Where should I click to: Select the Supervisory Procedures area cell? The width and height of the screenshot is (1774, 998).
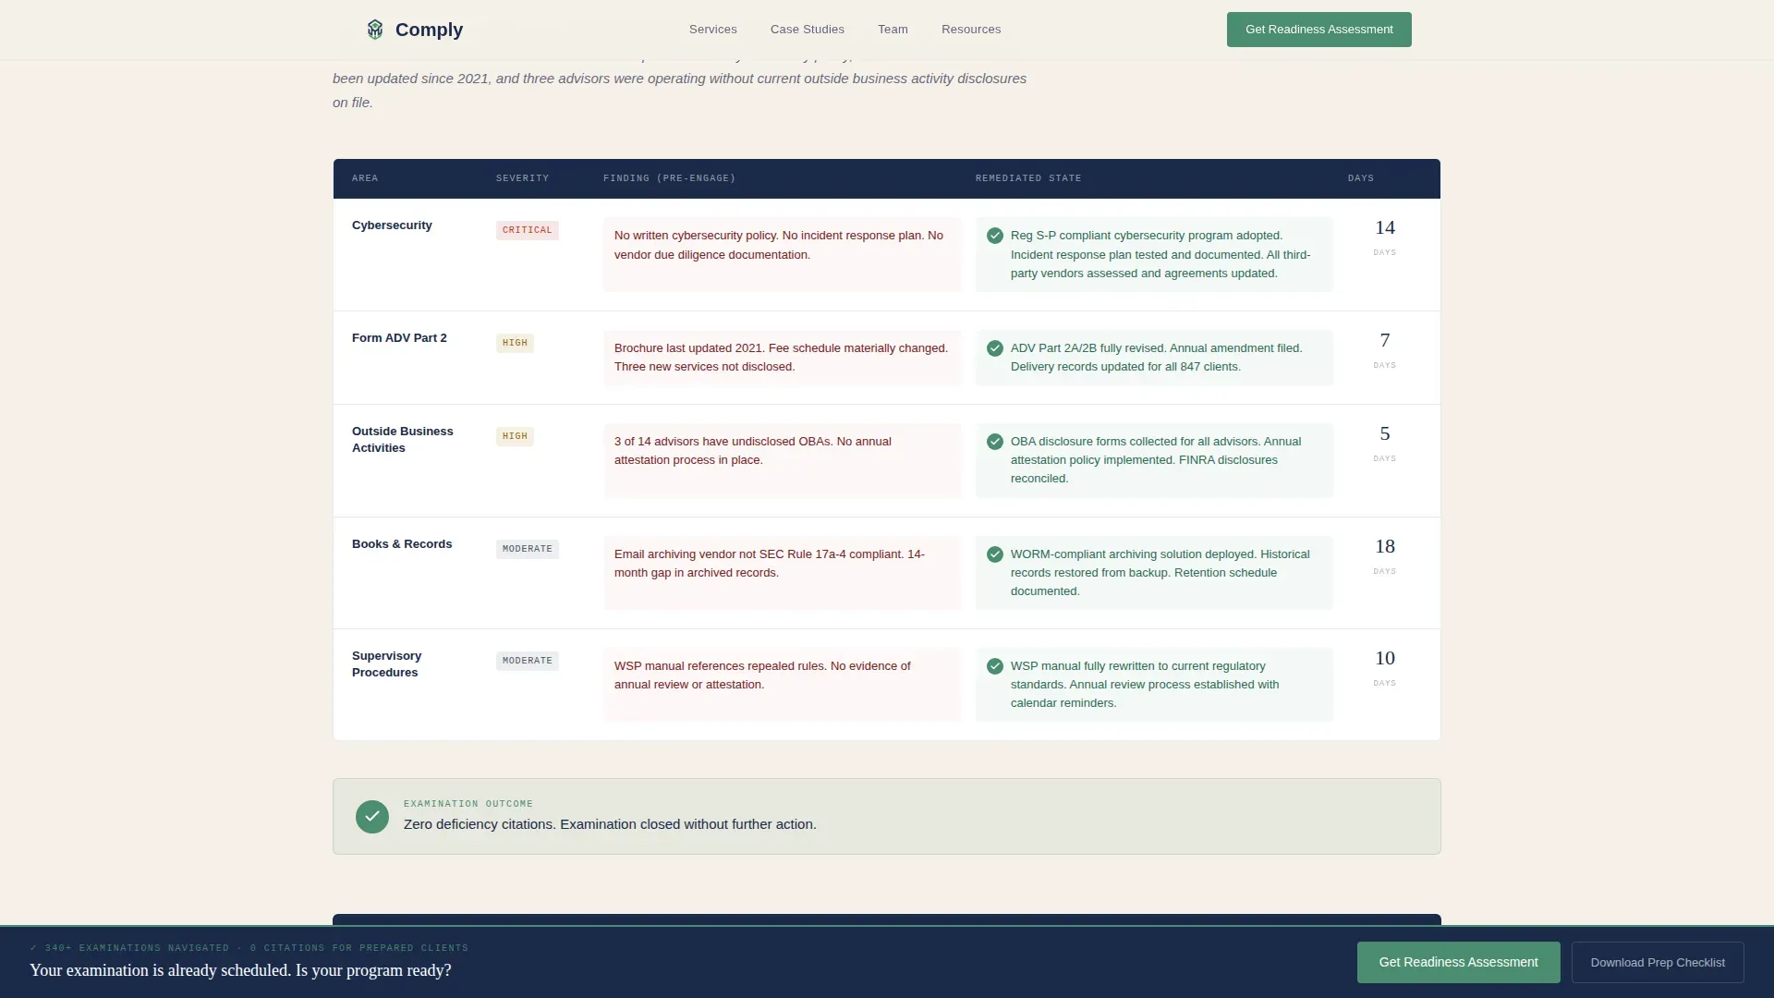point(386,664)
